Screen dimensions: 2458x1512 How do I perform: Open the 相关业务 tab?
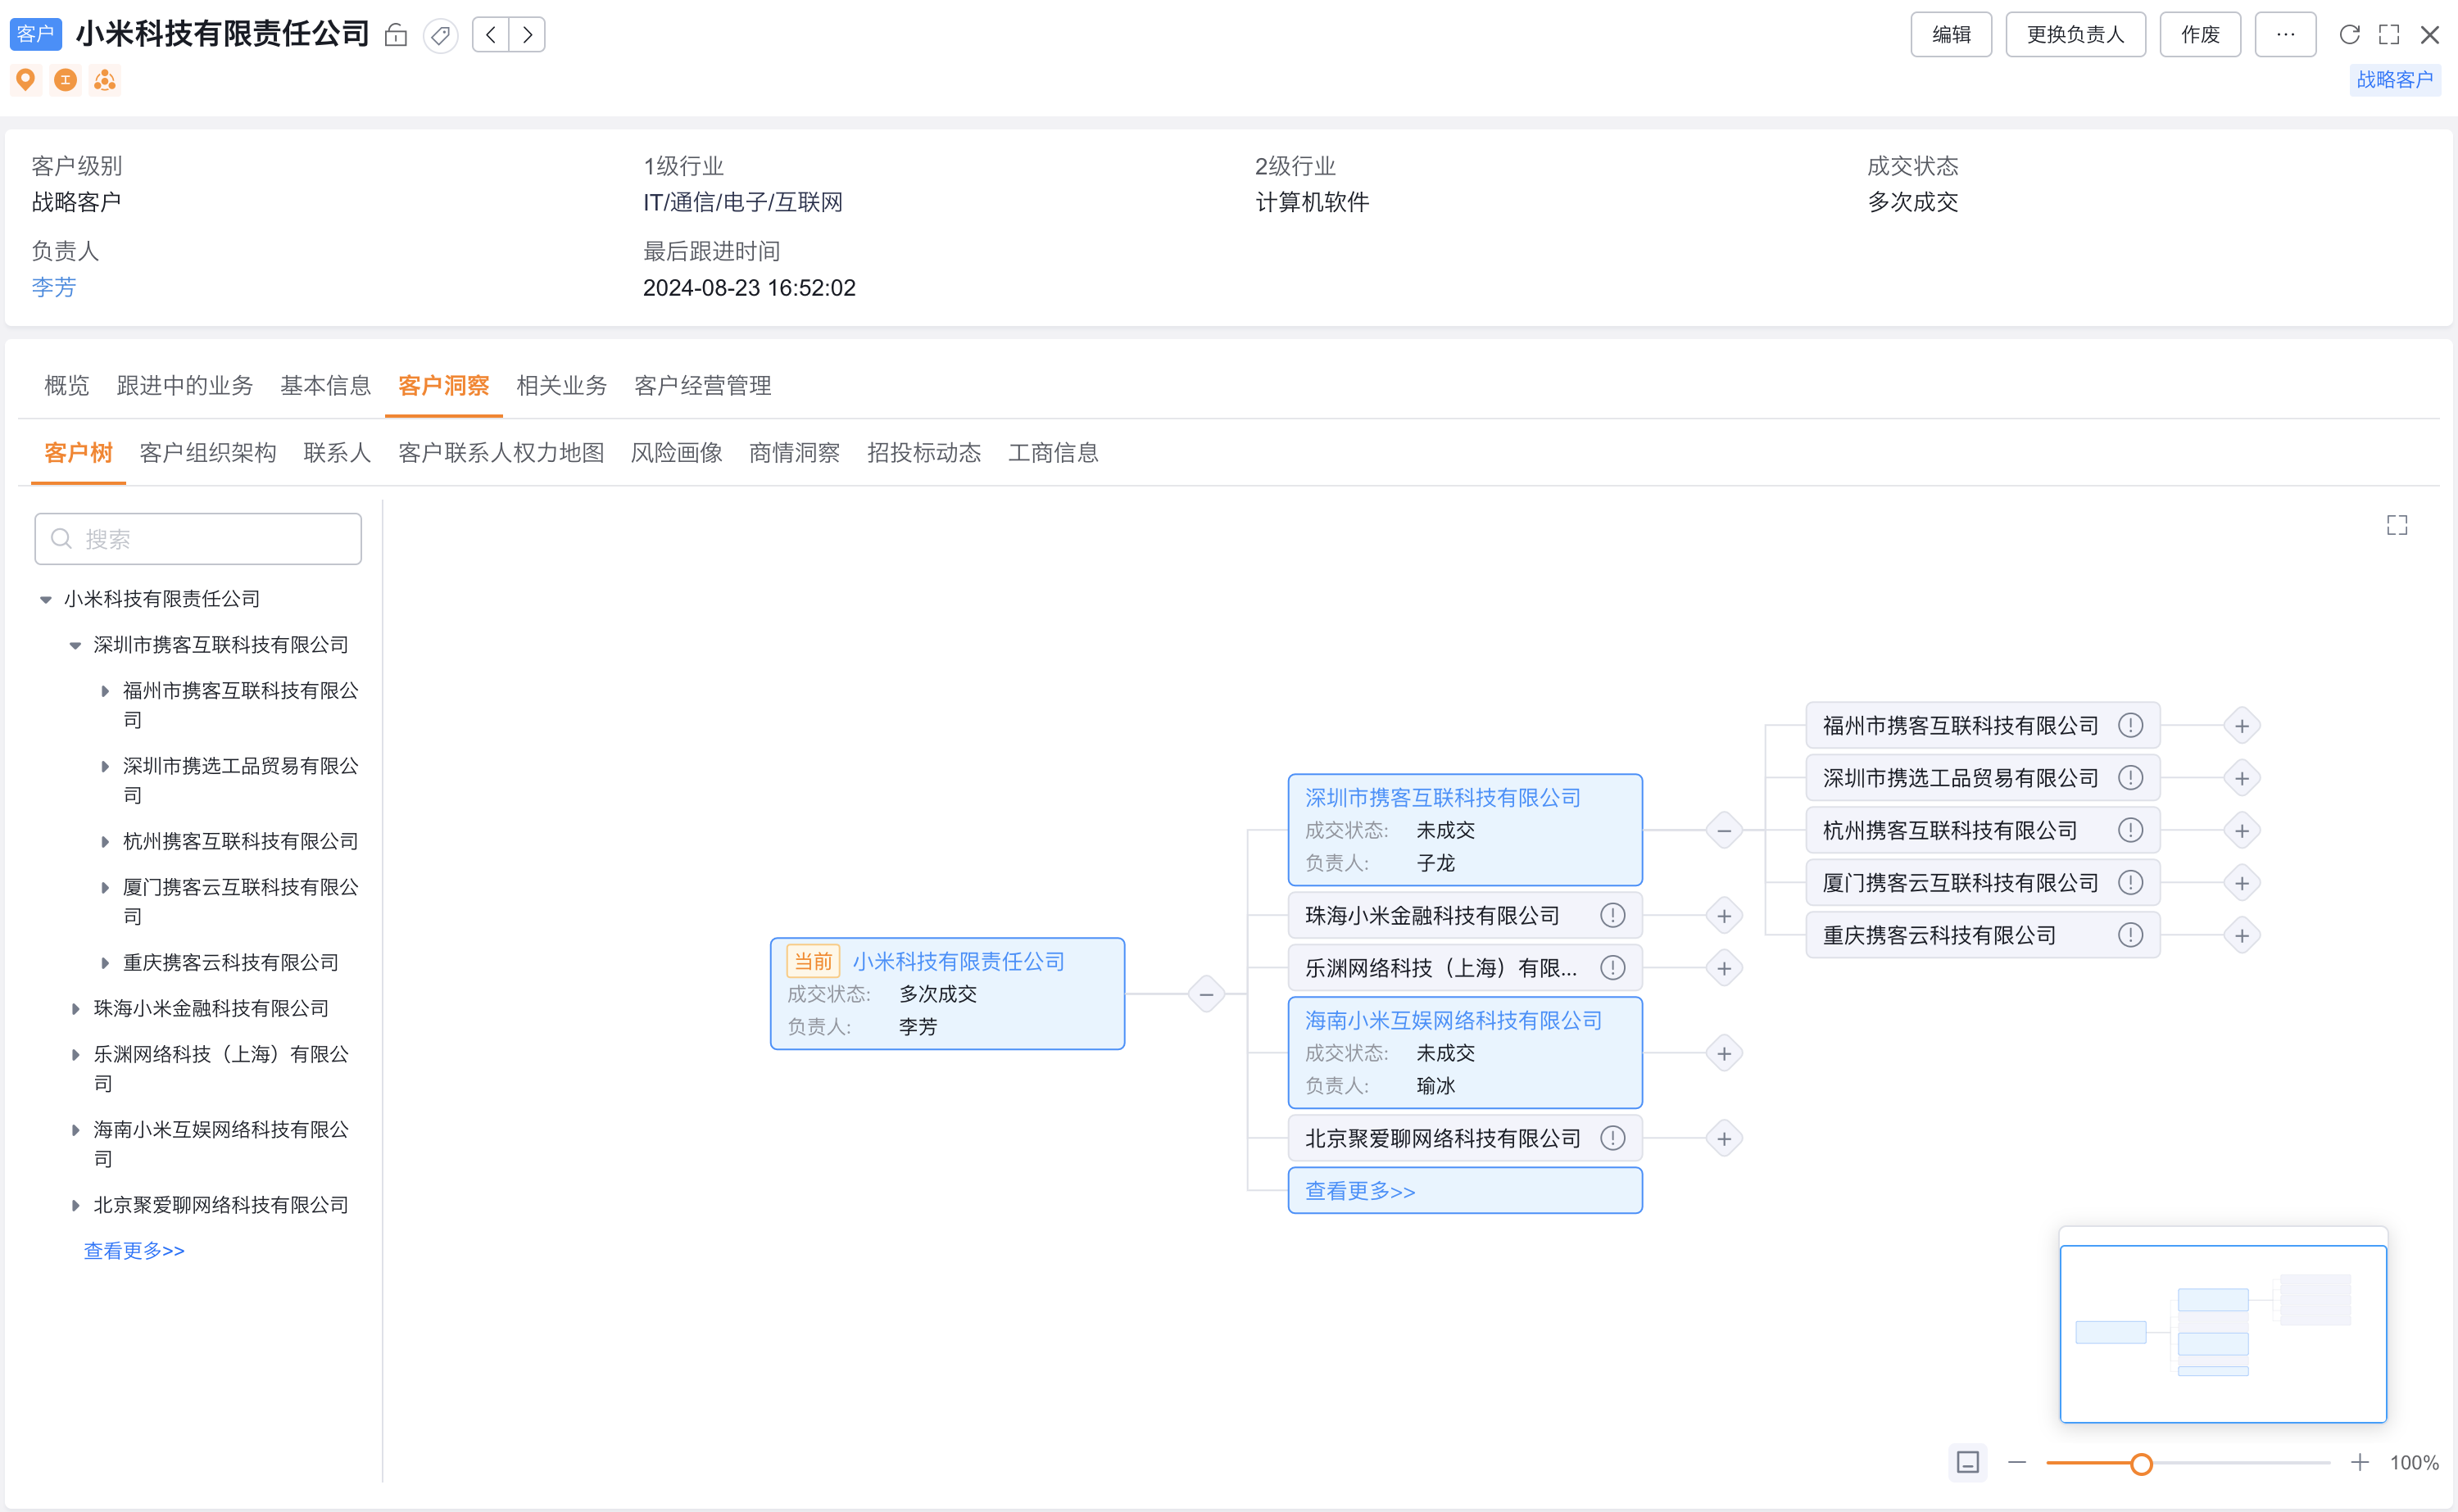561,386
